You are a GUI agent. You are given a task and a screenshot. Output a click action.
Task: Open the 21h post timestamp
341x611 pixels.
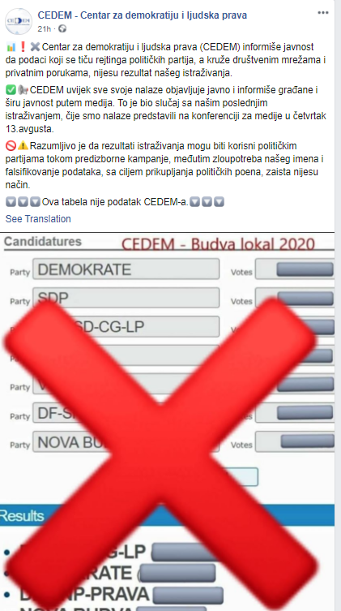coord(45,29)
